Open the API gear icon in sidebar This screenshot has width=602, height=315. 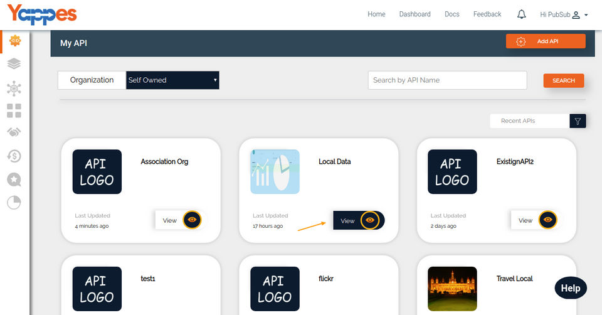point(14,40)
